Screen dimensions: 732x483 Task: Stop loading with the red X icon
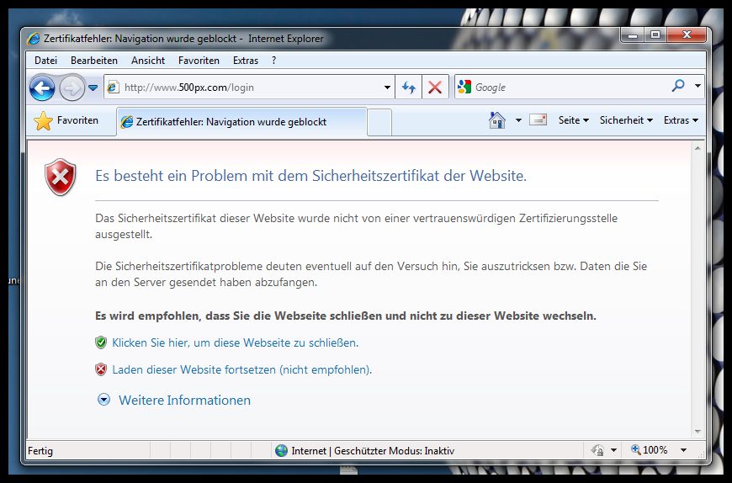435,88
